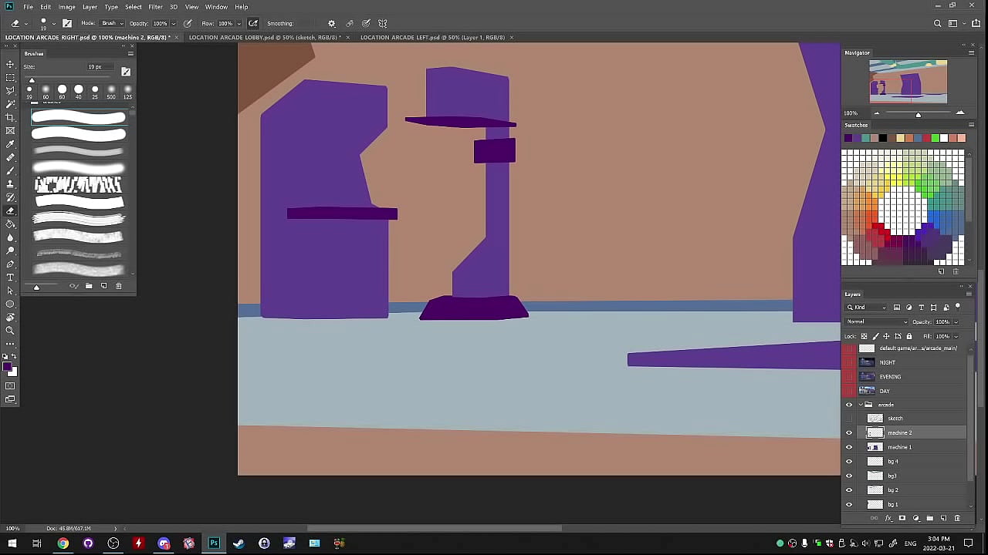This screenshot has height=555, width=988.
Task: Hide the machine 1 layer
Action: [849, 447]
